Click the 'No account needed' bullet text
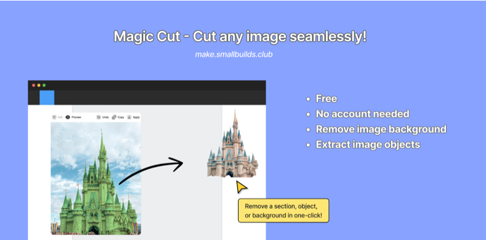Viewport: 486px width, 240px height. (363, 114)
